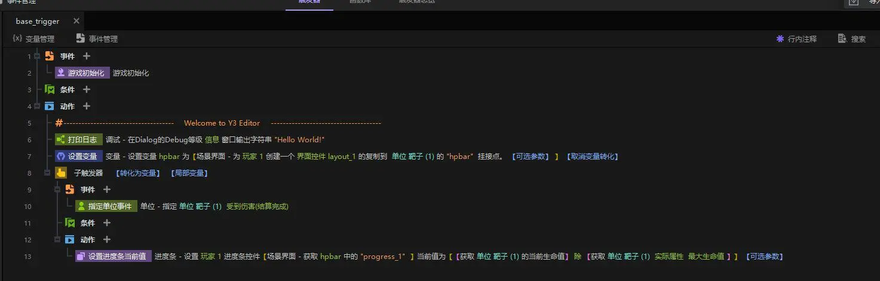Add sub-trigger event with line 9 plus icon

(107, 189)
